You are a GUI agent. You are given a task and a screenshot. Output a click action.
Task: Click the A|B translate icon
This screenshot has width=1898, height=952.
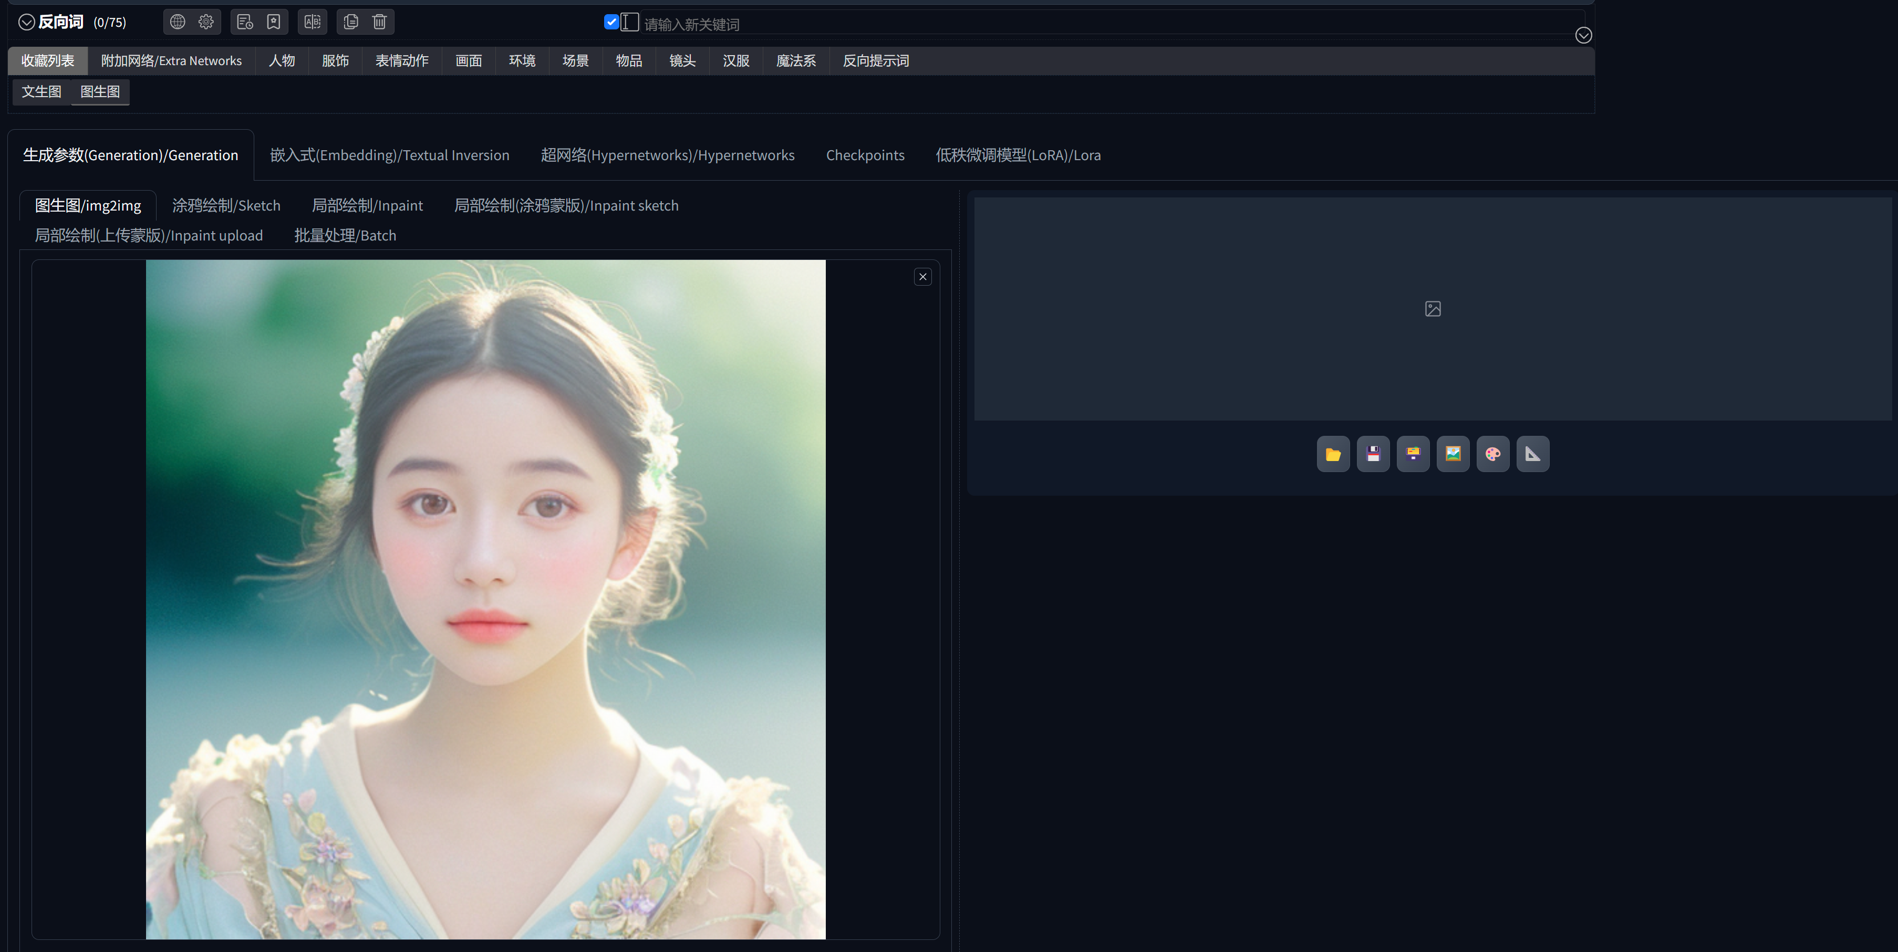[x=313, y=22]
